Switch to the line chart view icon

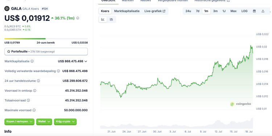click(103, 19)
